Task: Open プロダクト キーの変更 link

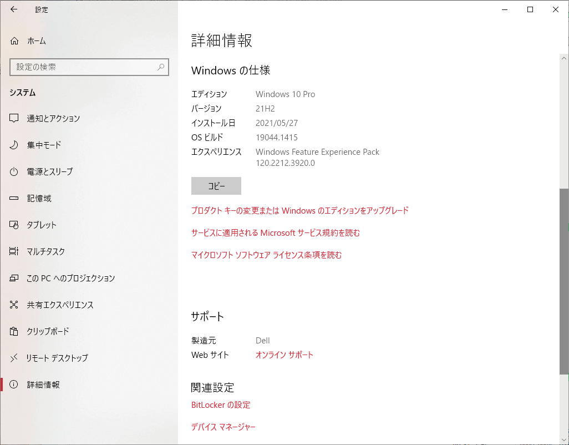Action: [299, 210]
